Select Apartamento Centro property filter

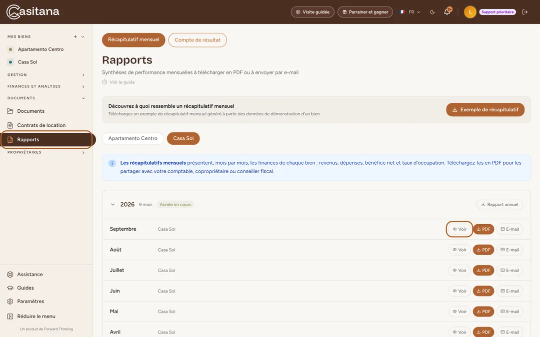[133, 139]
